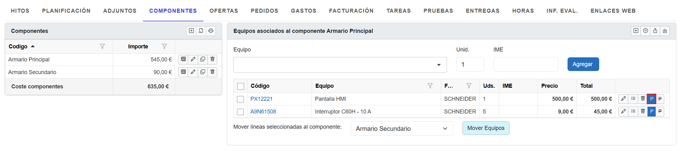This screenshot has width=681, height=151.
Task: Tick the PX12221 row checkbox
Action: pos(240,99)
